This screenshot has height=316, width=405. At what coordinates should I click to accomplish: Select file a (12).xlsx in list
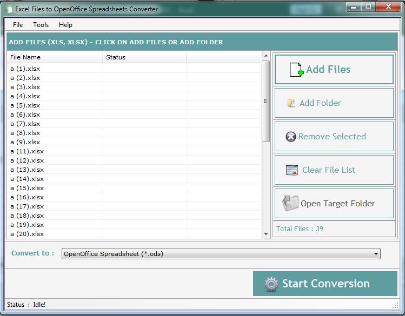[x=27, y=160]
